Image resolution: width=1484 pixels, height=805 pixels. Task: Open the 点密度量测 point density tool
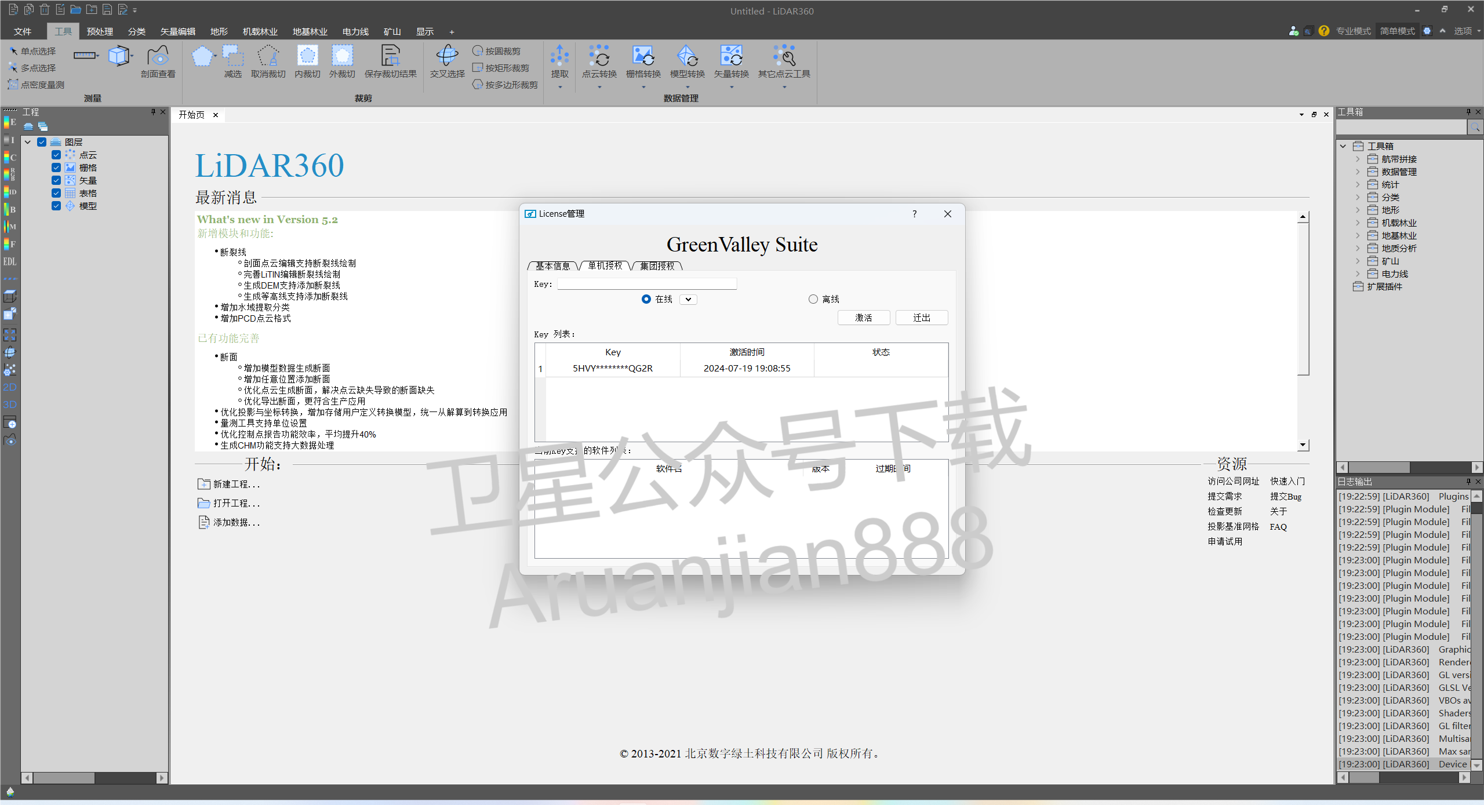(36, 85)
